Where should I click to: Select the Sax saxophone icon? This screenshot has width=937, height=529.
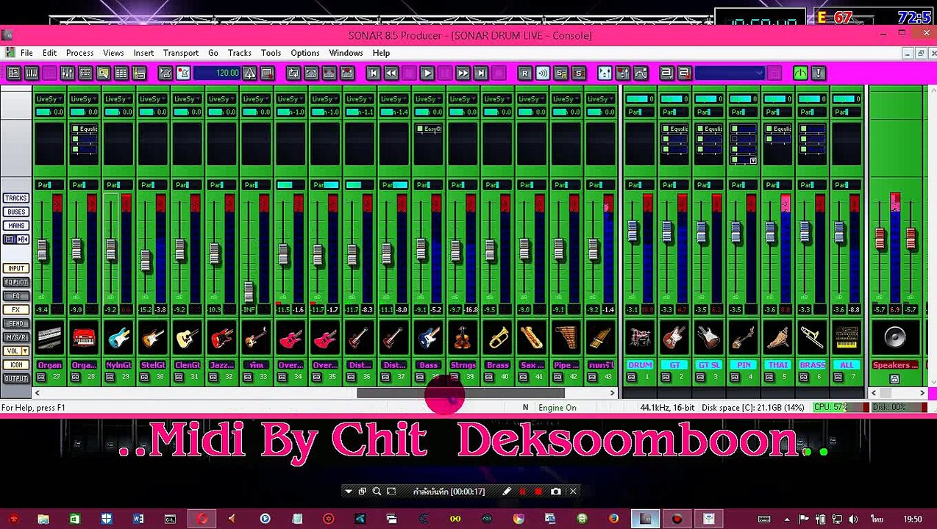[x=532, y=338]
